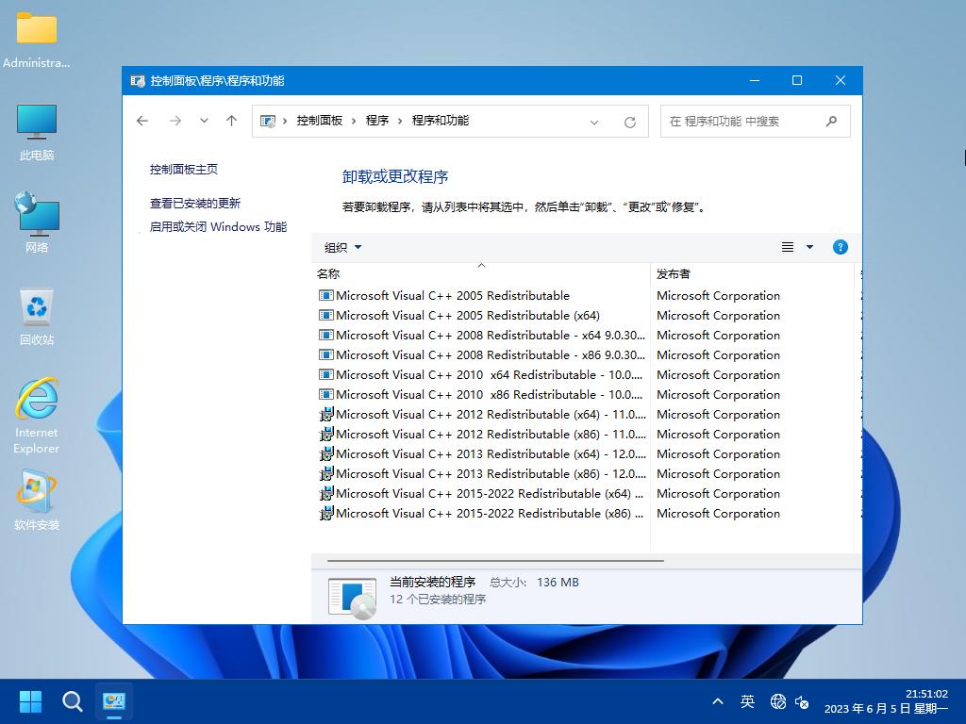The height and width of the screenshot is (724, 966).
Task: Open the Recycle Bin desktop icon
Action: [37, 316]
